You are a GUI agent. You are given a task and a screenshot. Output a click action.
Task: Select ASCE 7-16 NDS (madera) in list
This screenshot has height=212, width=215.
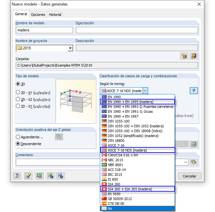click(137, 150)
